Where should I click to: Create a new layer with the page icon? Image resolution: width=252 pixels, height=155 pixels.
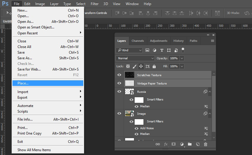197,144
